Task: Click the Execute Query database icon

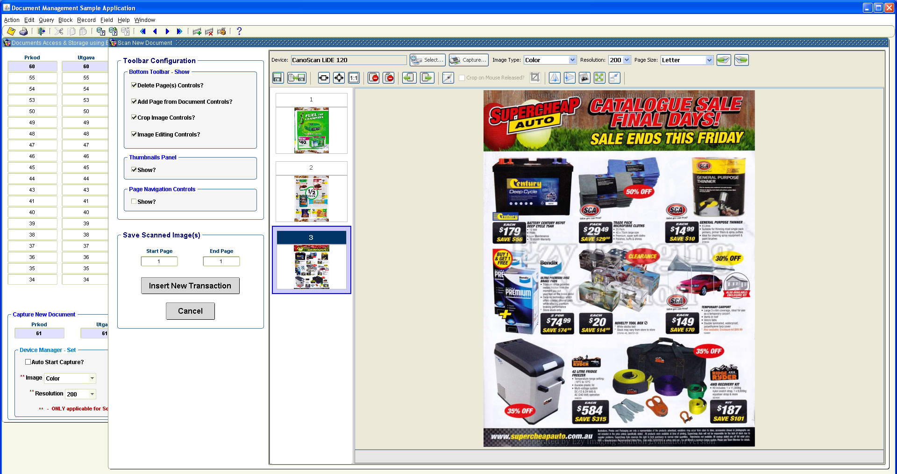Action: pos(113,31)
